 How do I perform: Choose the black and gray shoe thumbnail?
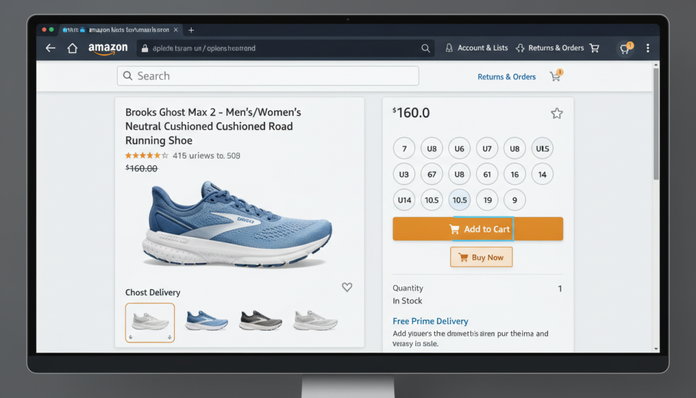pyautogui.click(x=260, y=320)
